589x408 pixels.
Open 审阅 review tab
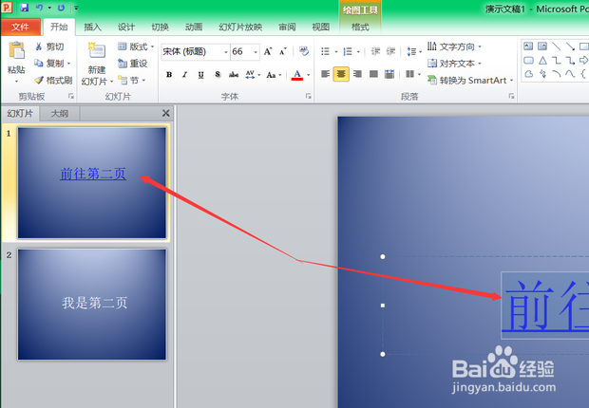(x=287, y=27)
